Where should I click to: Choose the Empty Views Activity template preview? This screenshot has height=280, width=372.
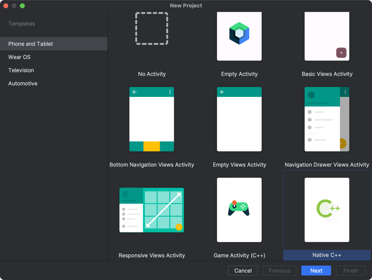[239, 119]
